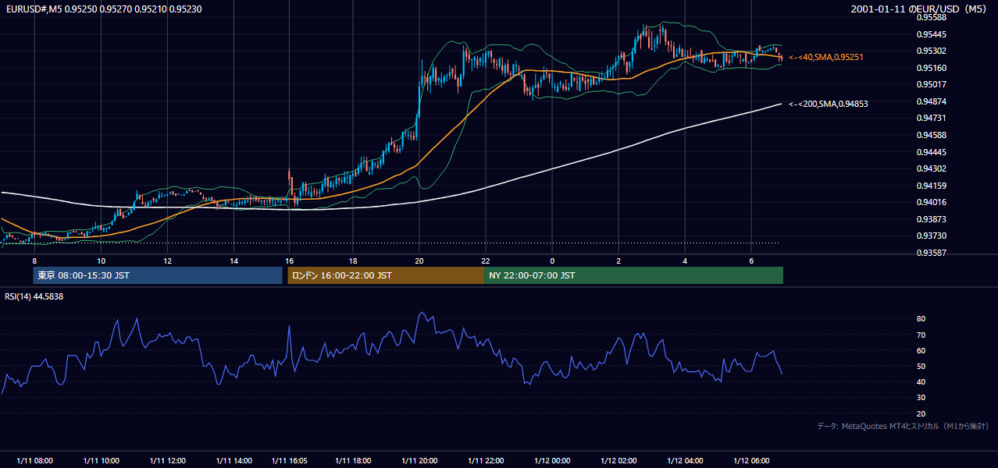The height and width of the screenshot is (468, 998).
Task: Click the 0.95588 price axis label
Action: click(x=932, y=17)
